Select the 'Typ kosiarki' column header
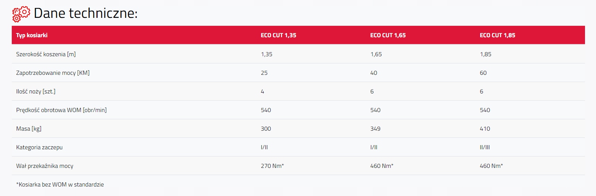This screenshot has height=196, width=596. tap(32, 35)
